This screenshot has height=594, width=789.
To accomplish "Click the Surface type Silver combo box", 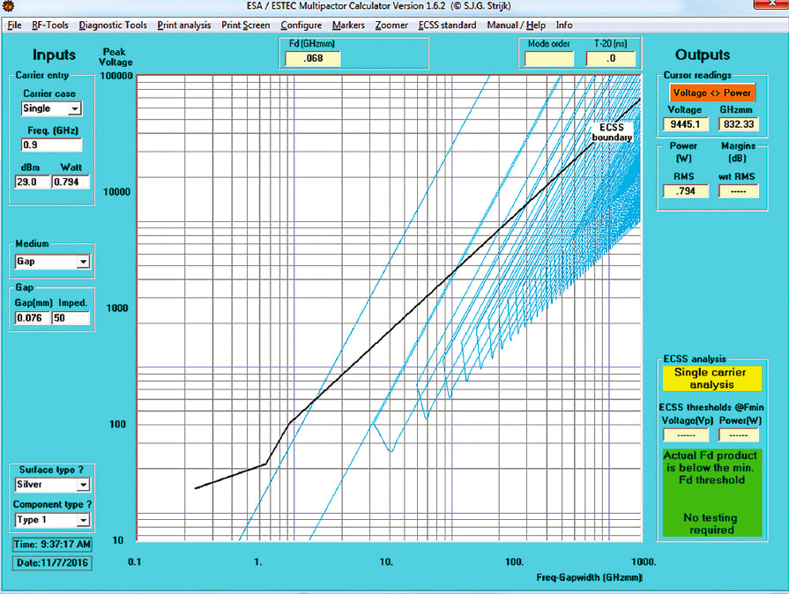I will click(52, 485).
